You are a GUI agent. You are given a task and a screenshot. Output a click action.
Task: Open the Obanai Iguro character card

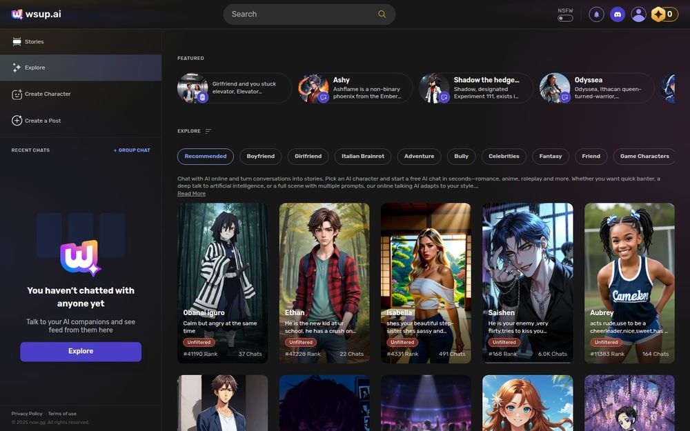pyautogui.click(x=223, y=283)
